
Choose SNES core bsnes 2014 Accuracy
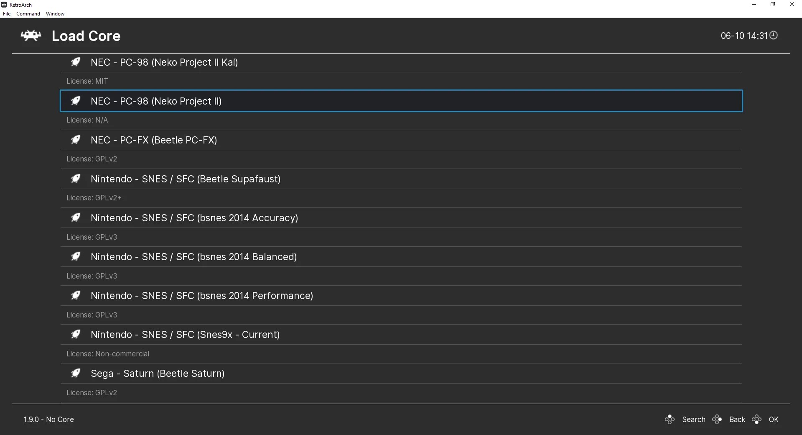coord(401,218)
